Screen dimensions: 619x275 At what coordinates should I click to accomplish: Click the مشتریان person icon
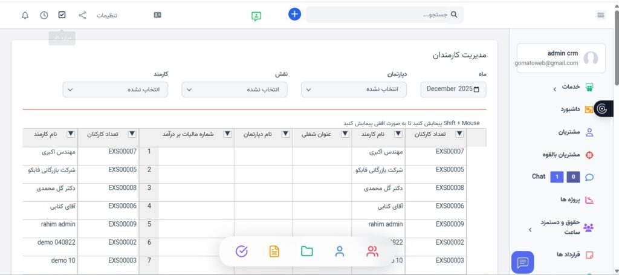click(589, 132)
